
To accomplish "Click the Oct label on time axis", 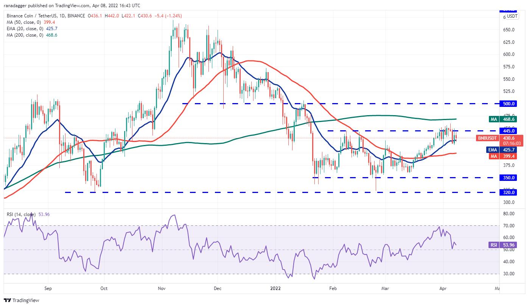I will click(x=104, y=288).
